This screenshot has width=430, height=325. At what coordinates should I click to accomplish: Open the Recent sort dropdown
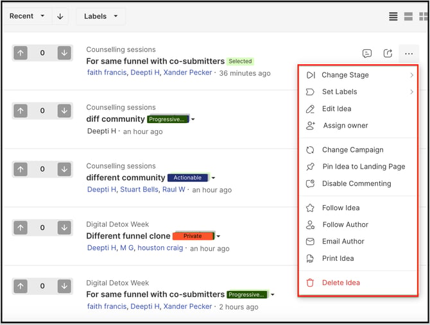coord(27,16)
